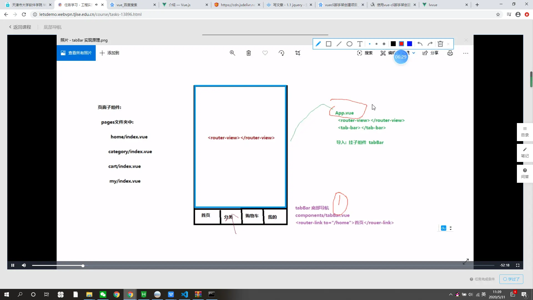Pick the blue color swatch
Viewport: 533px width, 300px height.
pyautogui.click(x=409, y=44)
